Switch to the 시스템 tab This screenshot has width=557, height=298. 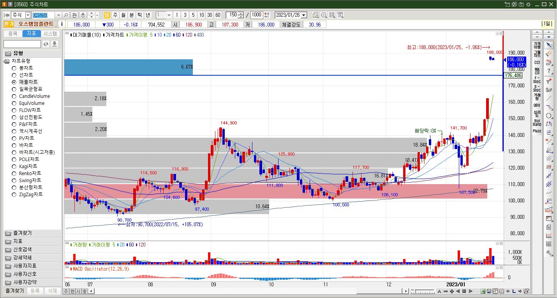50,34
